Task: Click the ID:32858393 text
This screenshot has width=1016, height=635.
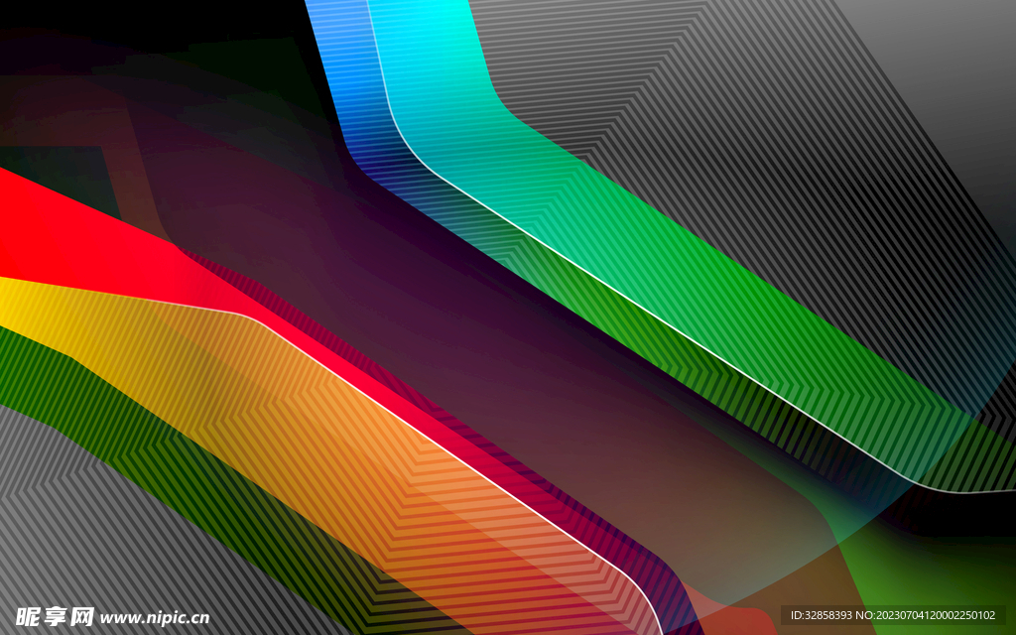Action: click(x=822, y=616)
